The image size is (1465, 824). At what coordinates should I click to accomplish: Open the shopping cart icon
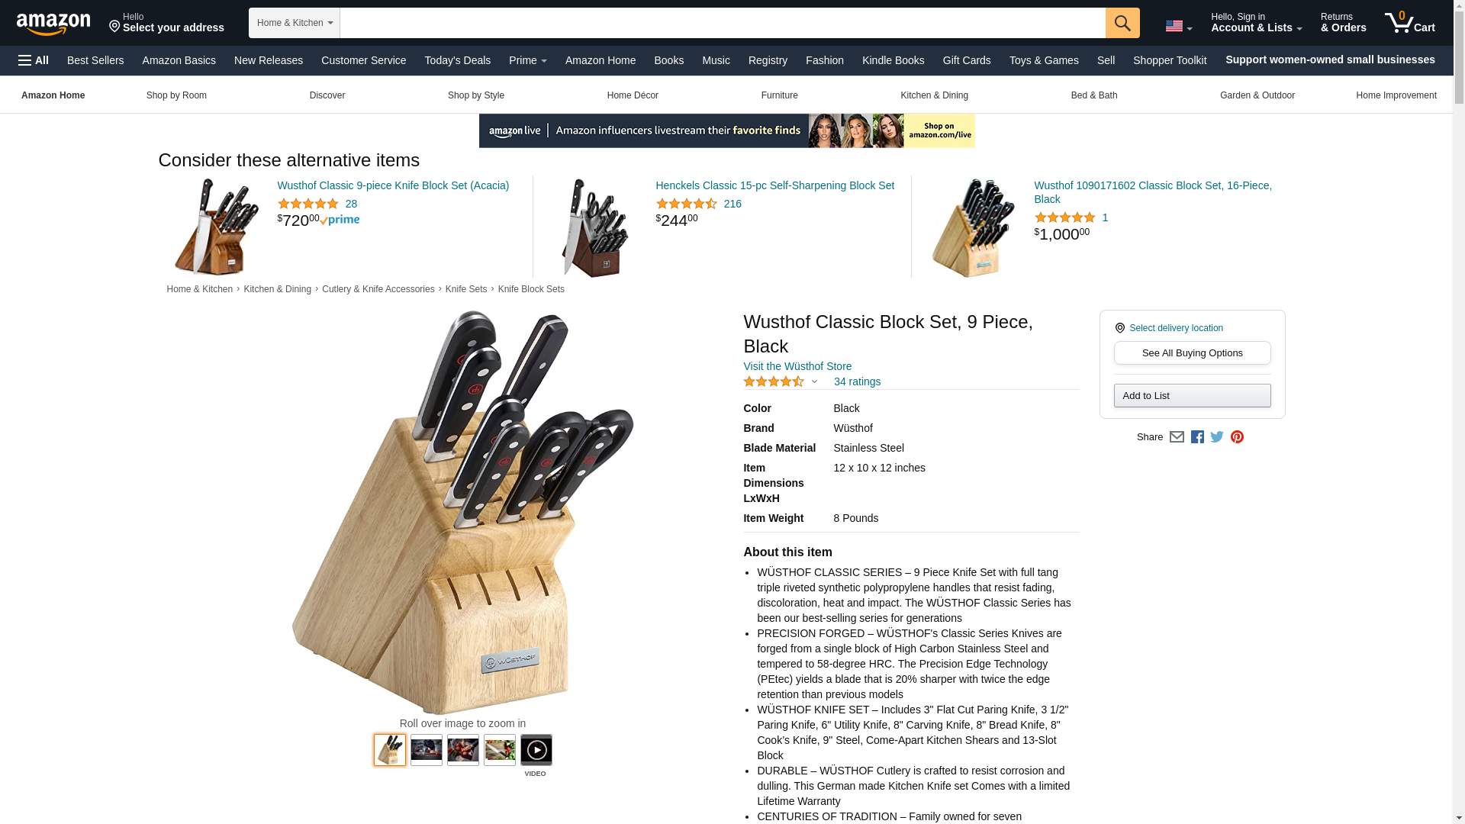[x=1410, y=23]
